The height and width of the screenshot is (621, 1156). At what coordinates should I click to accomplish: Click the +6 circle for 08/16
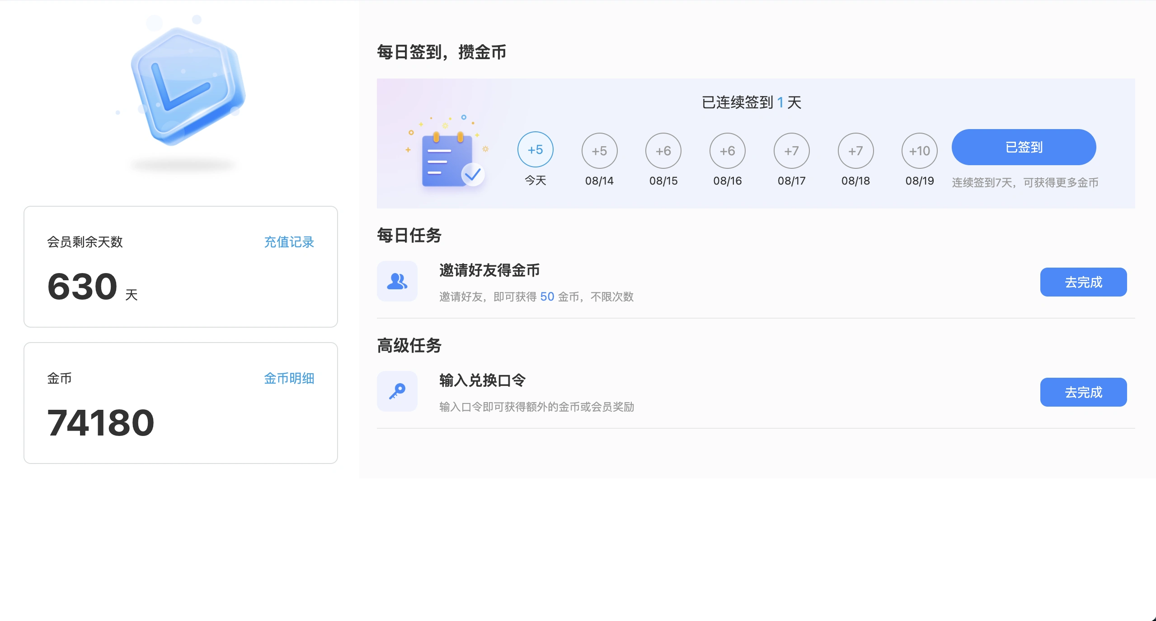727,150
